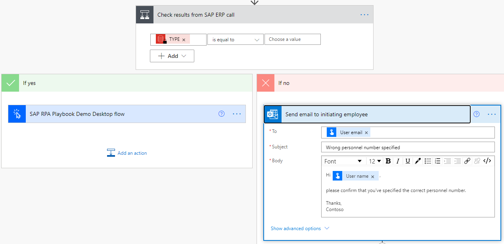Click the Add an action insert icon
Image resolution: width=504 pixels, height=244 pixels.
coord(111,153)
